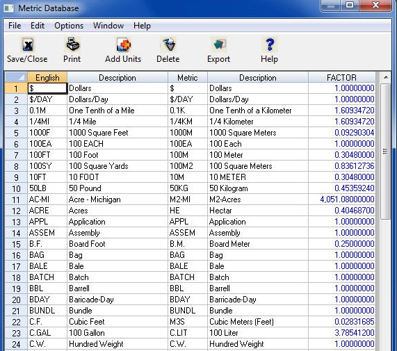
Task: Open Help from the toolbar question mark
Action: [270, 44]
